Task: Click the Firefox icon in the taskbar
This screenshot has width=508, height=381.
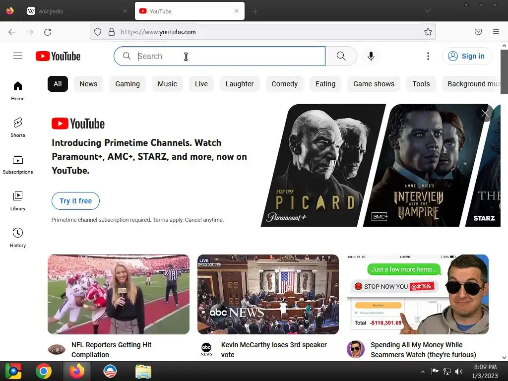Action: [x=77, y=371]
